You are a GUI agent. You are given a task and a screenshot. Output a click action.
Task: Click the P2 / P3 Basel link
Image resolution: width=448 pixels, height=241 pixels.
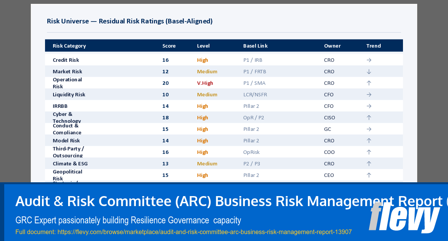[251, 164]
